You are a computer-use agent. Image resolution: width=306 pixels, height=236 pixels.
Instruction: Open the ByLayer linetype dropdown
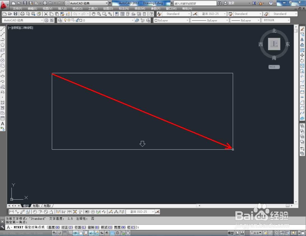pos(210,20)
